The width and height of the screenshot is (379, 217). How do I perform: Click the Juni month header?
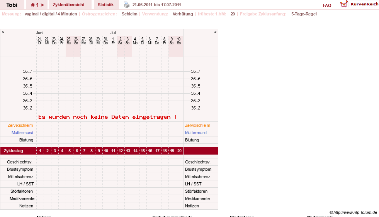click(x=40, y=33)
